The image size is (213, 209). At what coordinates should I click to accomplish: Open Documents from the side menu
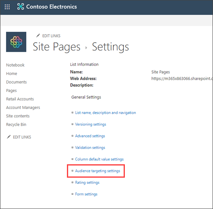[16, 82]
